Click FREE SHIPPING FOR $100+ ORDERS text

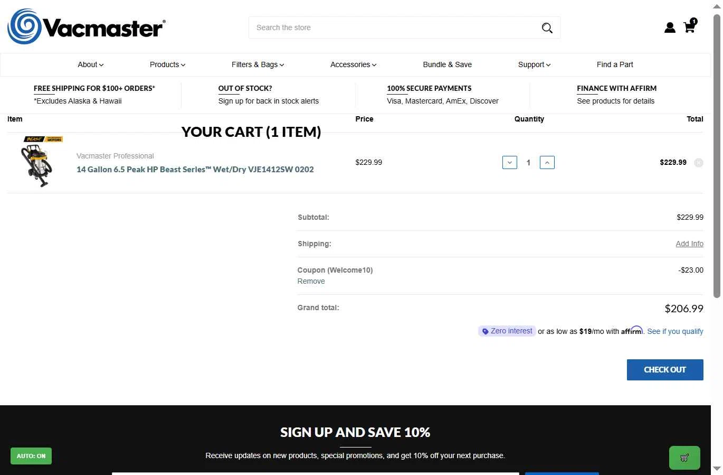click(x=94, y=88)
